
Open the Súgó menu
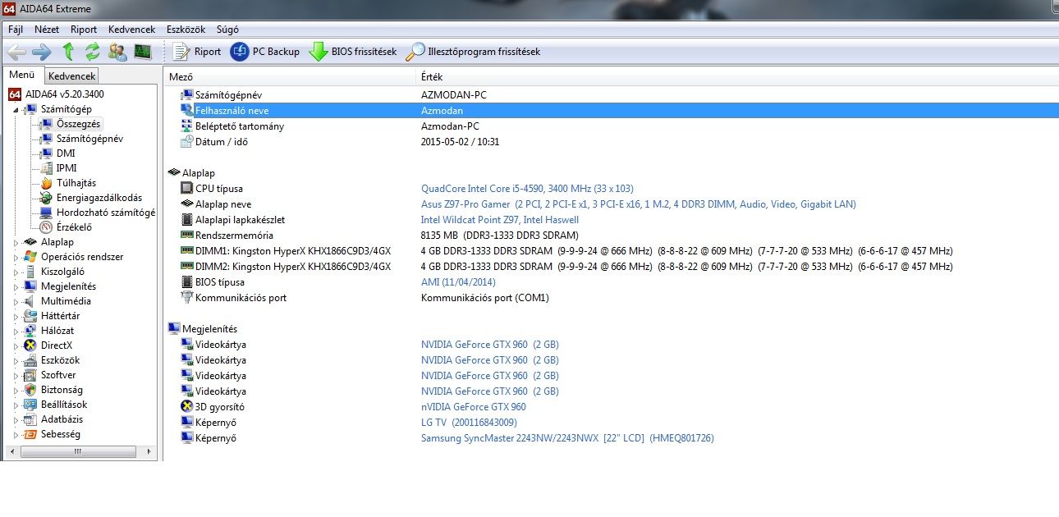(x=227, y=30)
